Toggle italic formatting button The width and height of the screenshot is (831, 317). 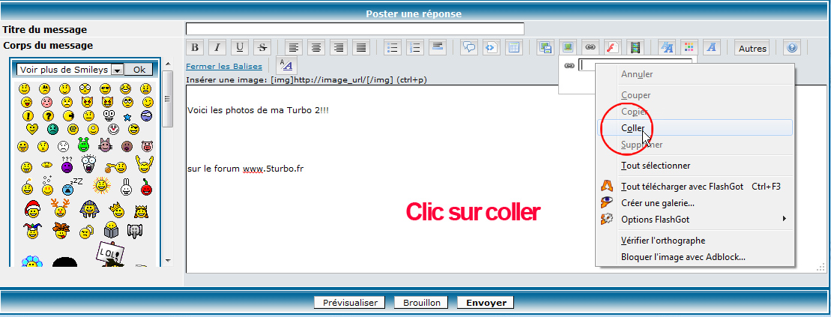pyautogui.click(x=217, y=47)
